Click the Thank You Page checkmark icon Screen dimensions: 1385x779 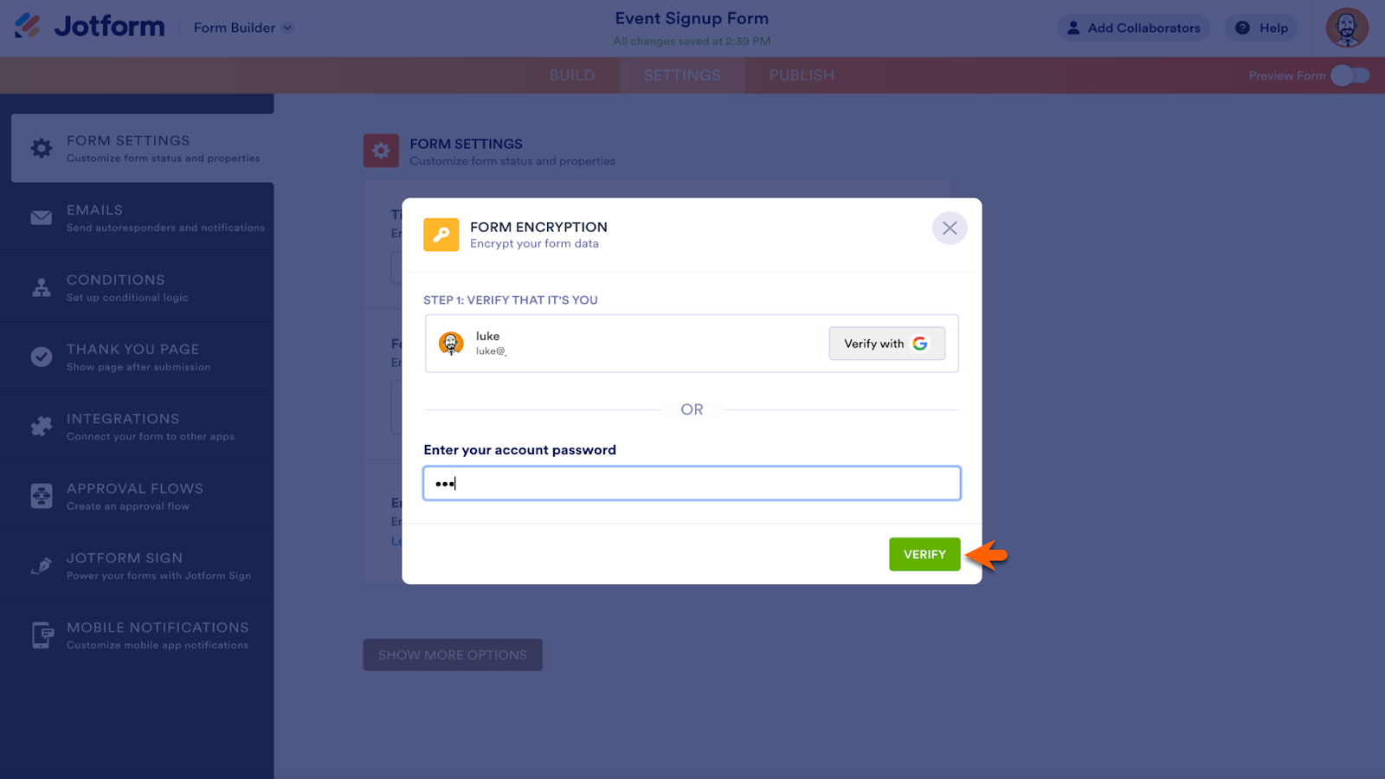[x=42, y=357]
